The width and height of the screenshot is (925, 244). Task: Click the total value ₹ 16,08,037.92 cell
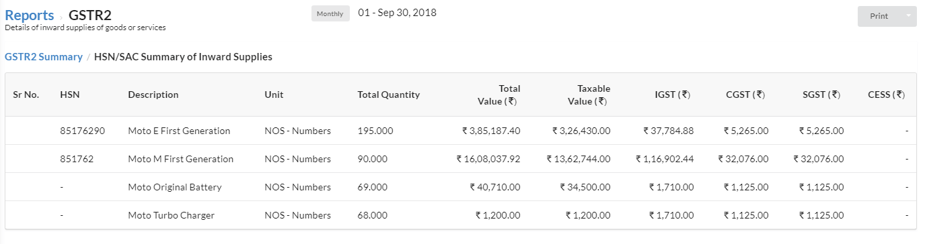tap(488, 159)
